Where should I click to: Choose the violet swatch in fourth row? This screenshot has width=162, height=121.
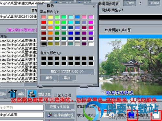(91, 33)
